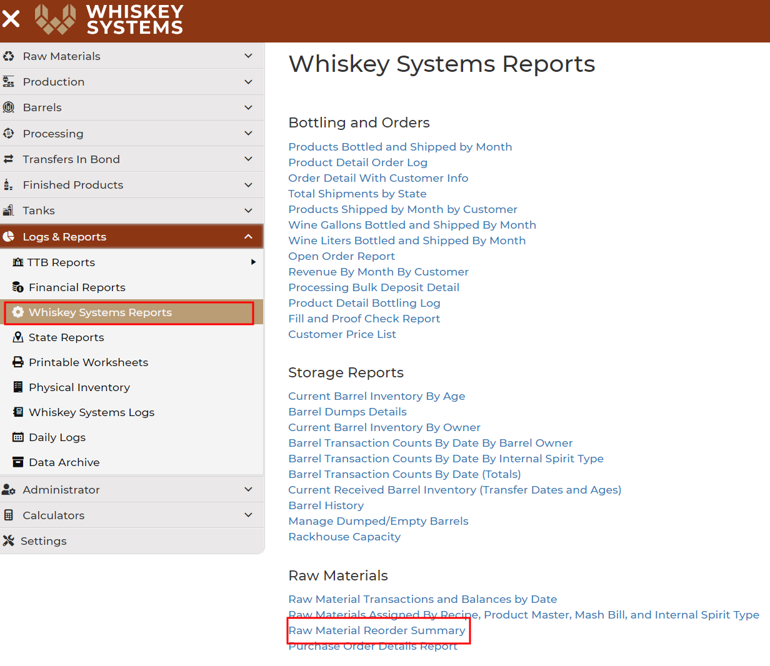
Task: Open Raw Material Reorder Summary report
Action: pos(377,630)
